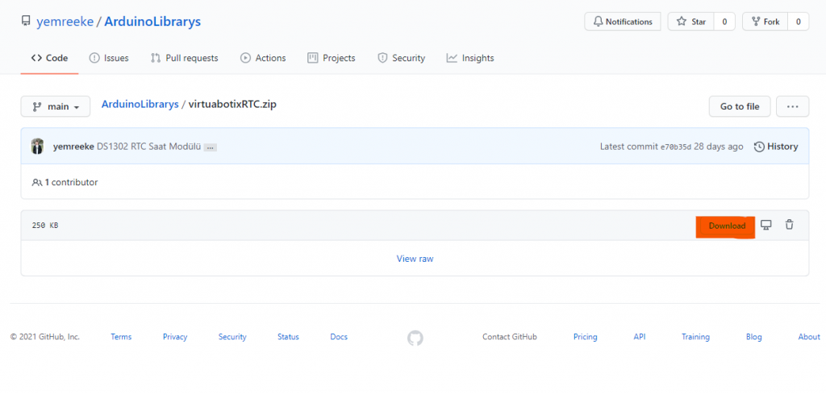Open the footer About link
Image resolution: width=826 pixels, height=394 pixels.
(x=808, y=337)
